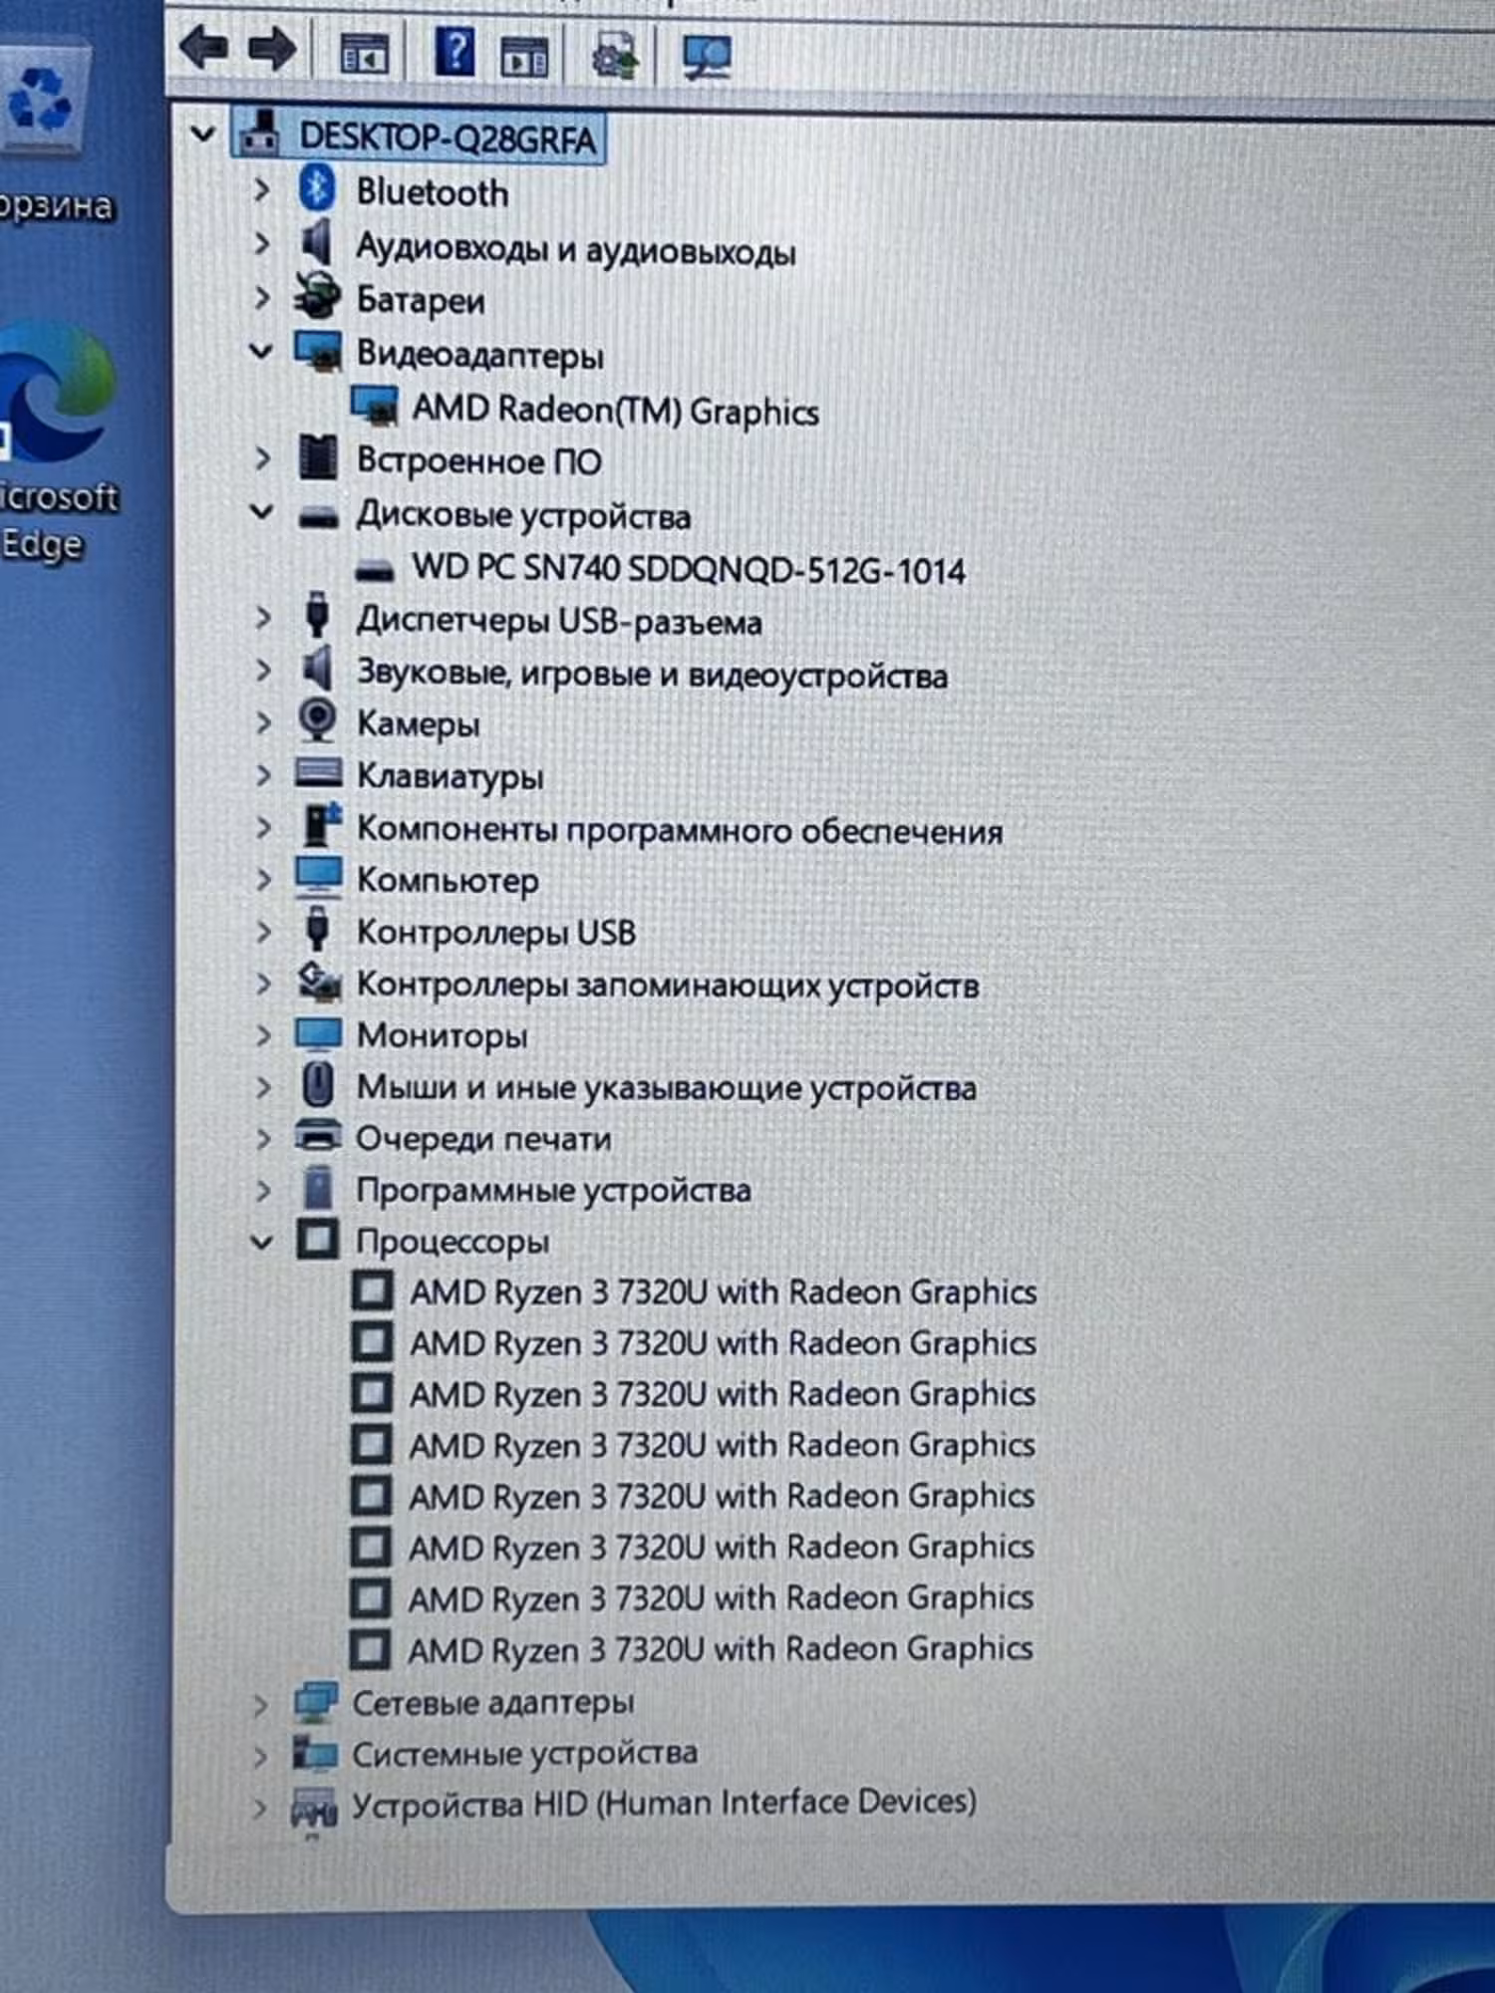Image resolution: width=1495 pixels, height=1993 pixels.
Task: Click the Очереди печати printer icon
Action: 319,1136
